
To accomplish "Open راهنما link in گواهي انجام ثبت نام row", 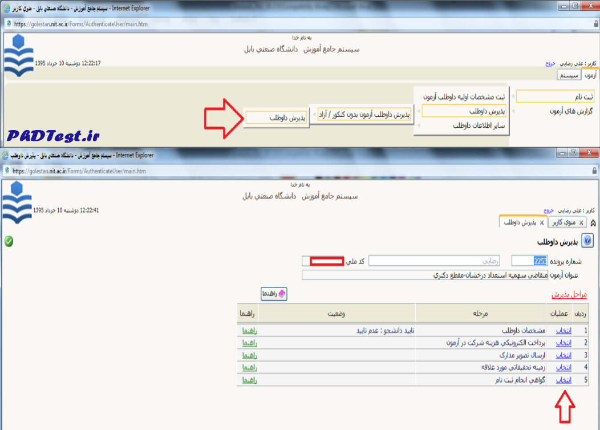I will (x=249, y=380).
